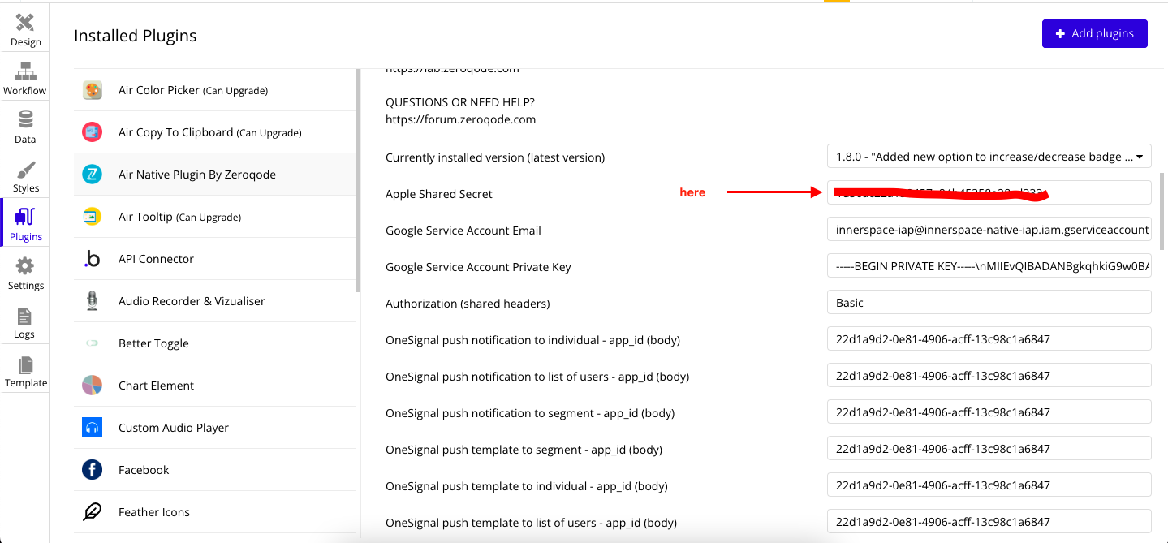The width and height of the screenshot is (1168, 543).
Task: Select Air Native Plugin By Zeroqode
Action: click(x=197, y=175)
